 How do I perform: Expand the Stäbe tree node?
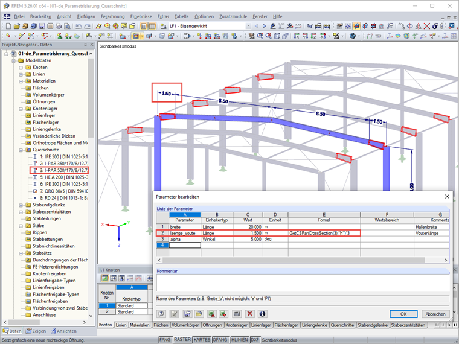pos(21,226)
